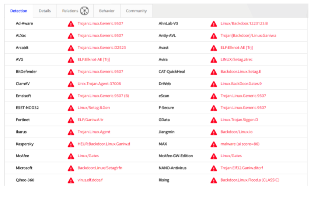
Task: Select Trojan.Linux.Agent detection text
Action: tap(94, 132)
